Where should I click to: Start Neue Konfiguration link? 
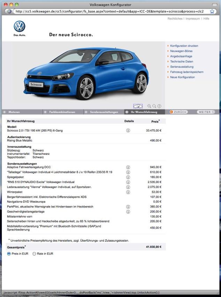182,77
